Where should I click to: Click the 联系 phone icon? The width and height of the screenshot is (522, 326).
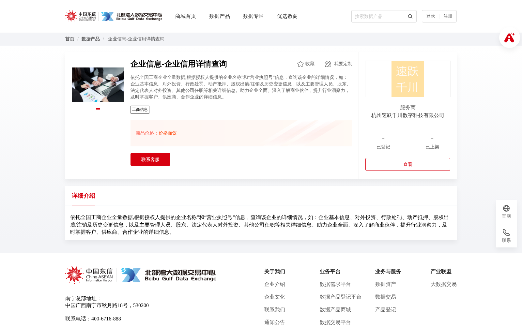coord(506,232)
